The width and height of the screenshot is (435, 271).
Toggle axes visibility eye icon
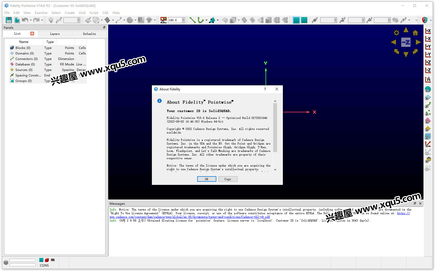(428, 144)
